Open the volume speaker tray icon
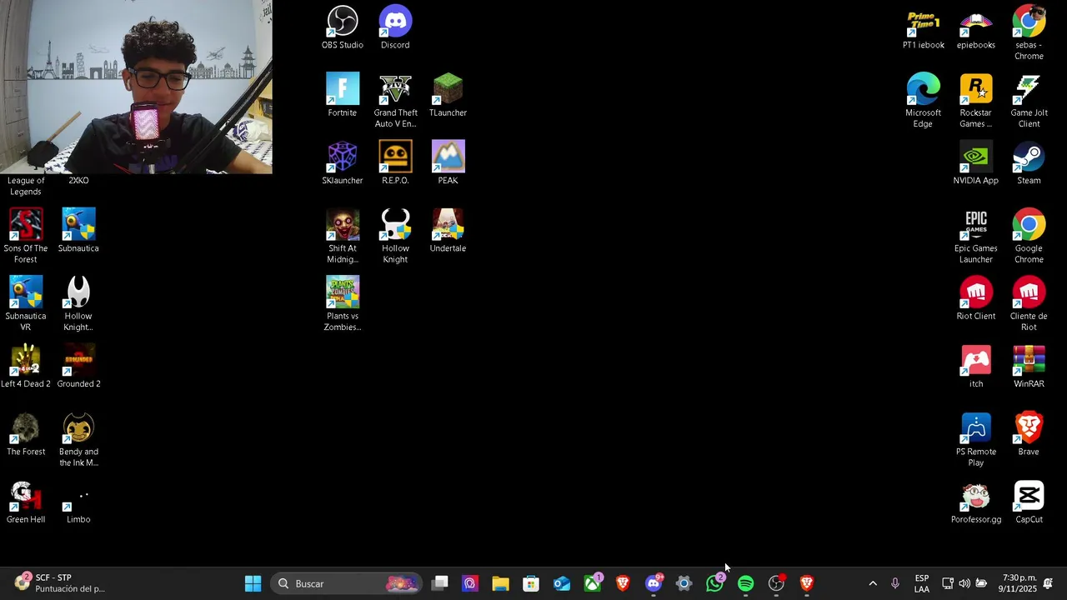The width and height of the screenshot is (1067, 600). tap(964, 583)
